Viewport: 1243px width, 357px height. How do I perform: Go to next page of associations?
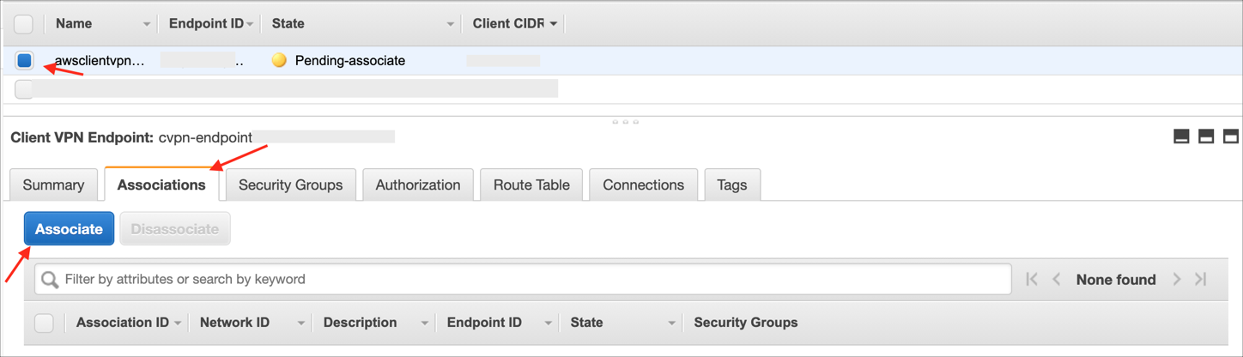(x=1177, y=280)
